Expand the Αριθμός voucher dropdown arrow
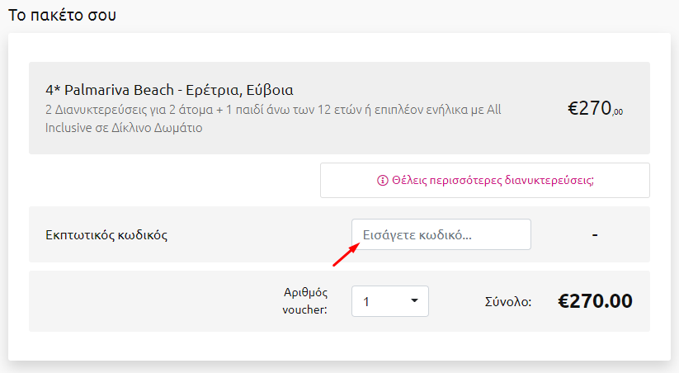Viewport: 679px width, 373px height. tap(414, 300)
